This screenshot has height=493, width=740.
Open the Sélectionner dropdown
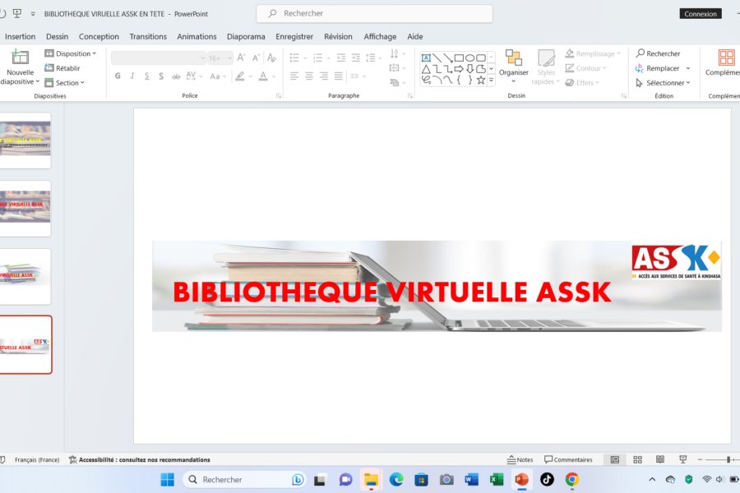(x=663, y=82)
